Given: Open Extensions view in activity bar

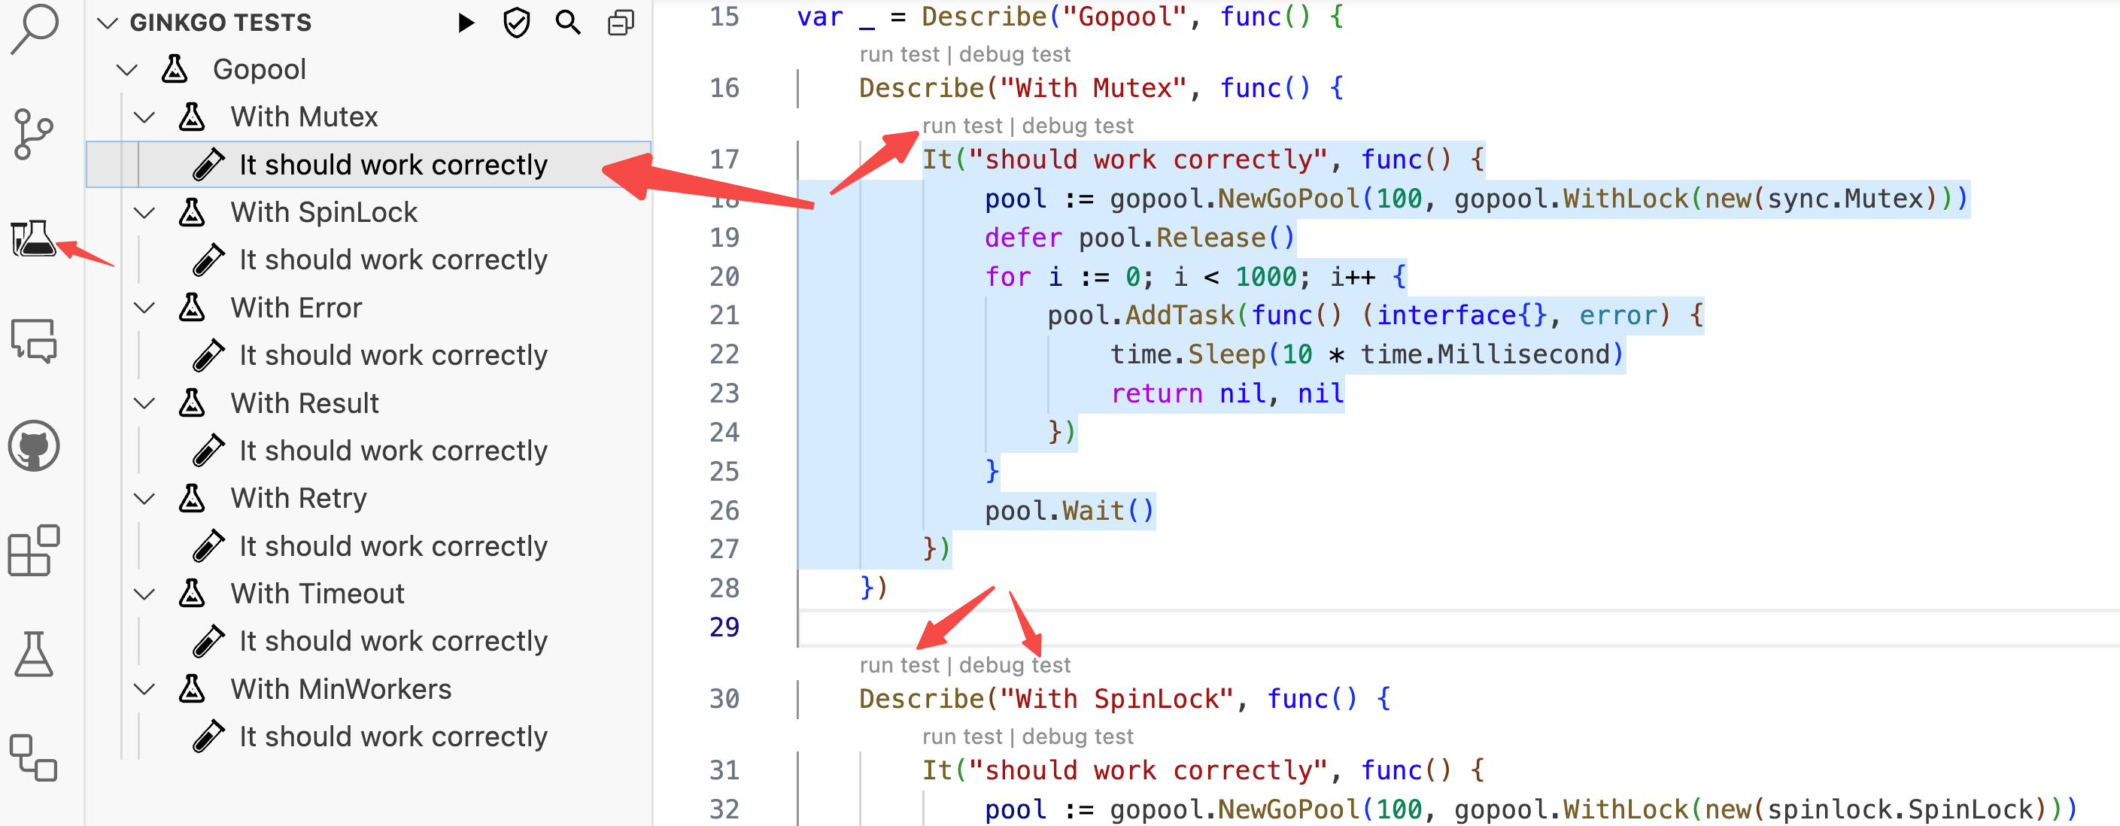Looking at the screenshot, I should point(33,551).
